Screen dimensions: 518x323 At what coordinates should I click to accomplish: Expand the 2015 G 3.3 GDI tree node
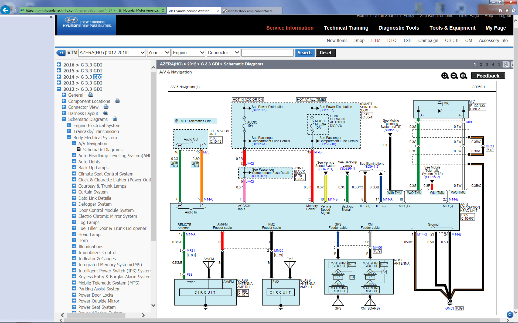(x=59, y=71)
